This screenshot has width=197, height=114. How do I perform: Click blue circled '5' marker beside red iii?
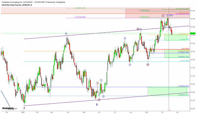(141, 29)
